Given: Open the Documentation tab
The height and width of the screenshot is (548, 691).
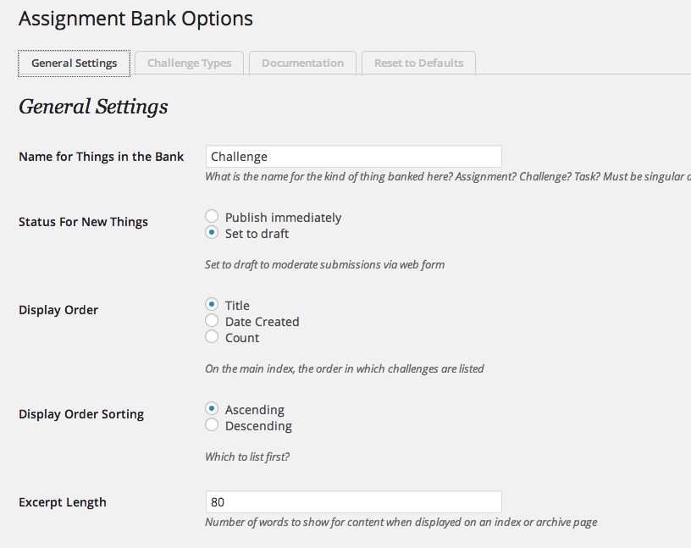Looking at the screenshot, I should tap(302, 63).
